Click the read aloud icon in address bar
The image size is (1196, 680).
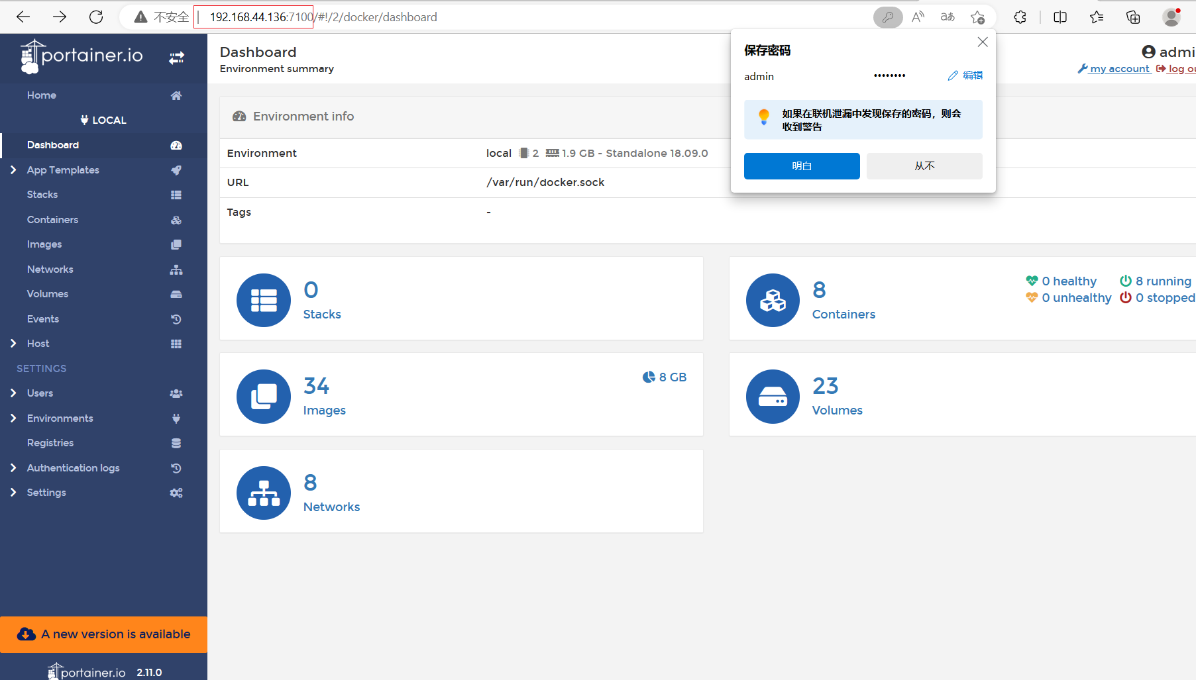pos(918,17)
